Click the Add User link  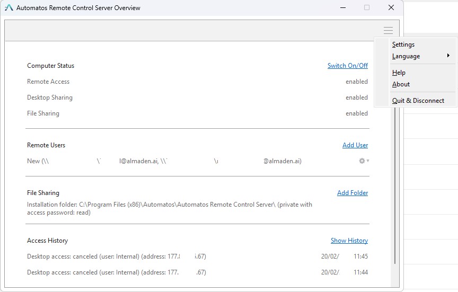pyautogui.click(x=355, y=145)
